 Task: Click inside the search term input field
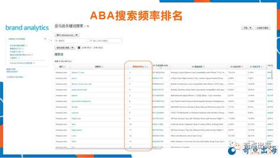71,41
